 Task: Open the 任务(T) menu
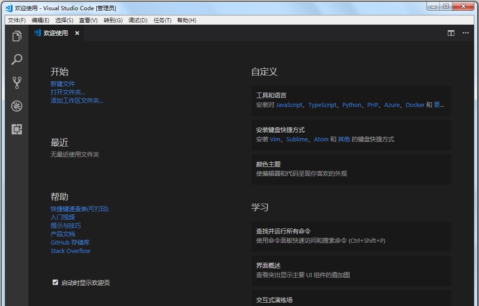(x=162, y=20)
